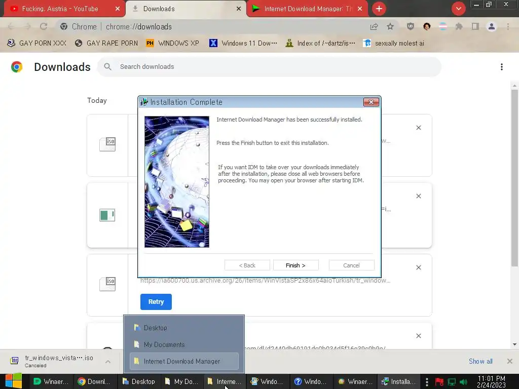Click the globe artwork in installer dialog

pyautogui.click(x=177, y=182)
